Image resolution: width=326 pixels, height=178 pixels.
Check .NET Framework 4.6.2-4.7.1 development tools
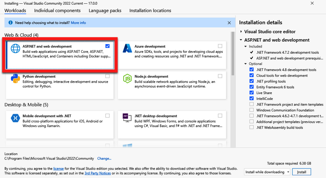click(251, 116)
